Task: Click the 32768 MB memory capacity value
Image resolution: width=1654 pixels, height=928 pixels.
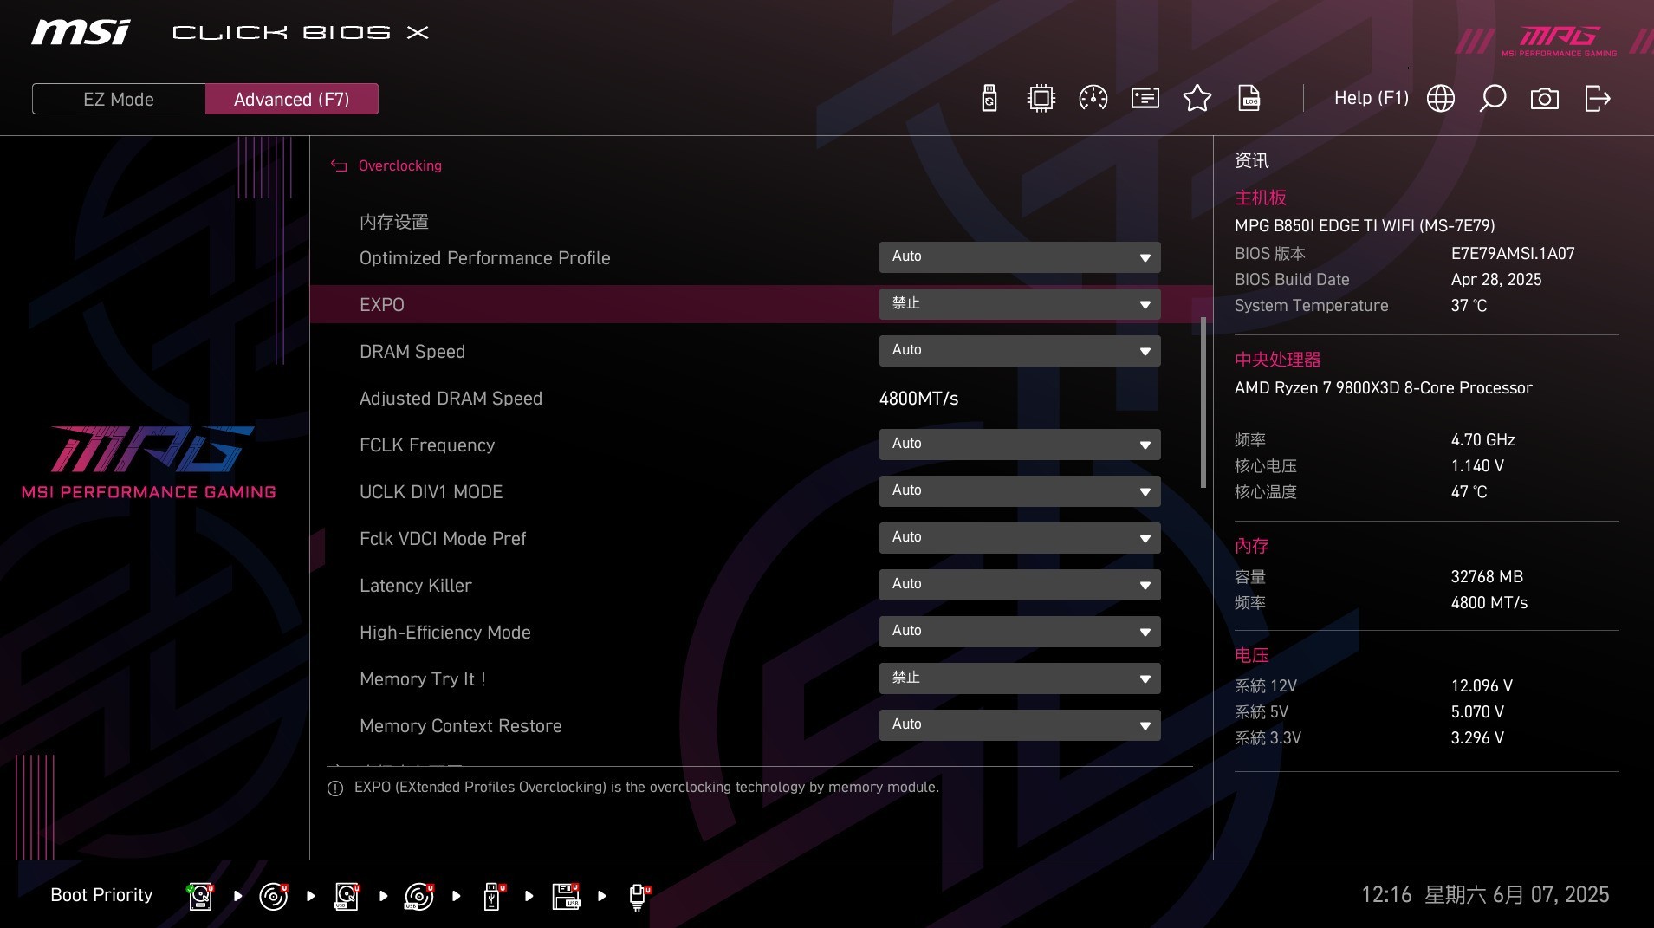Action: pos(1487,577)
